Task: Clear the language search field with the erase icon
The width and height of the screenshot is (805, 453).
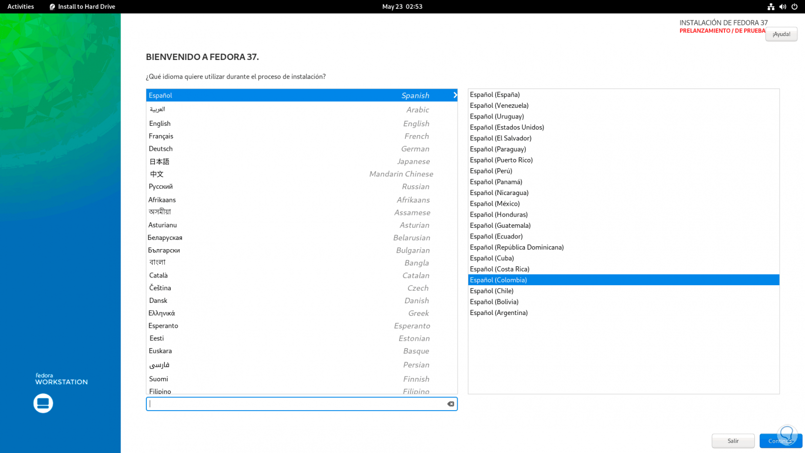Action: 451,404
